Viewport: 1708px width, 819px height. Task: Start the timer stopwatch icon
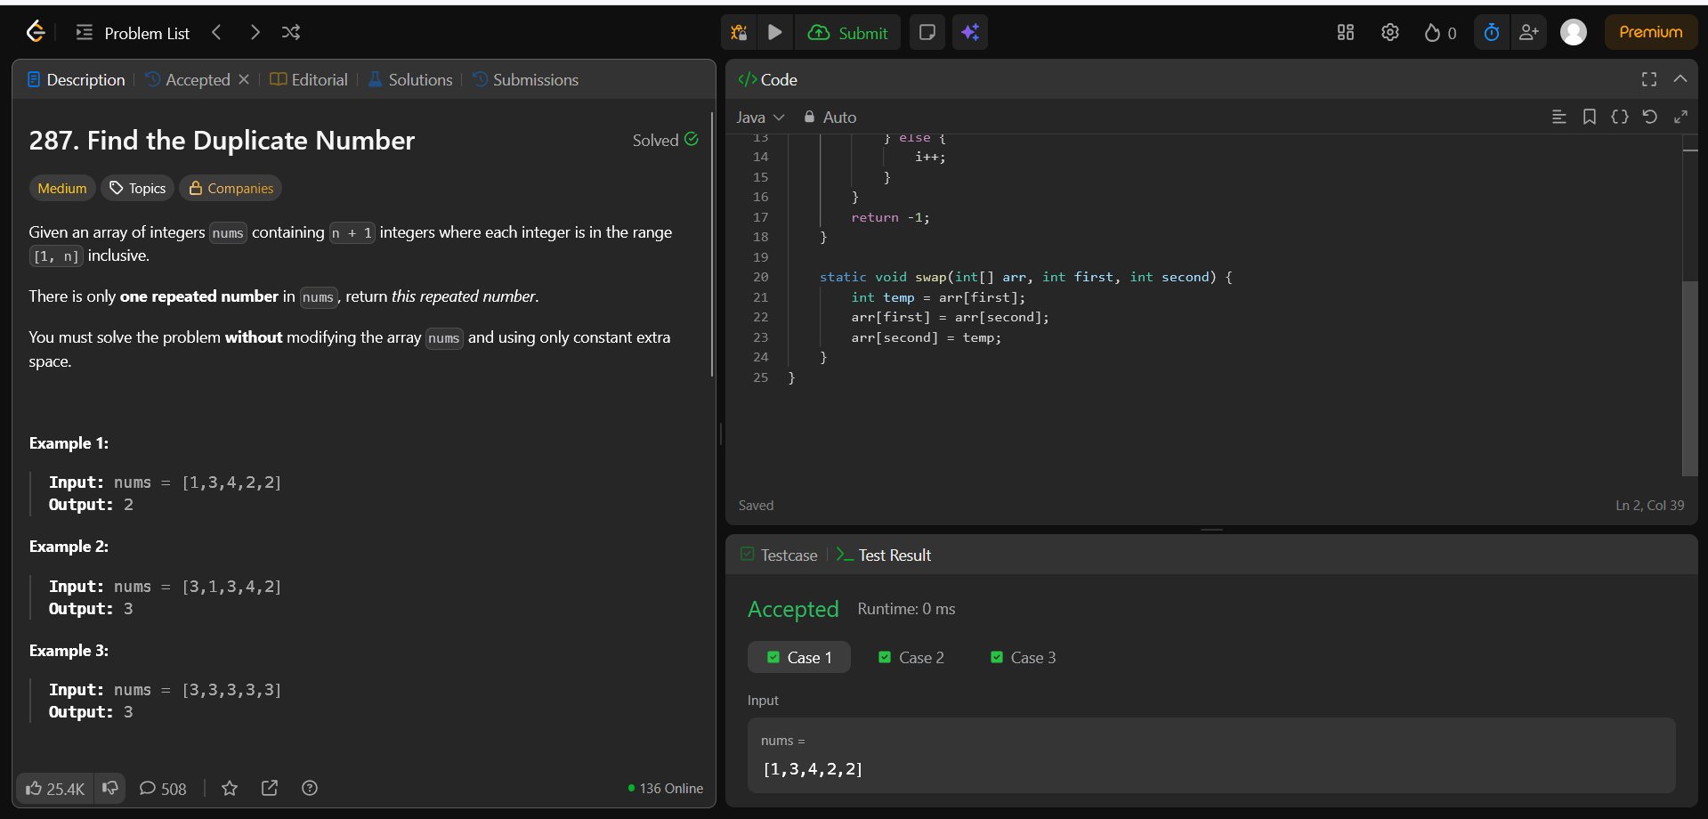[x=1492, y=33]
